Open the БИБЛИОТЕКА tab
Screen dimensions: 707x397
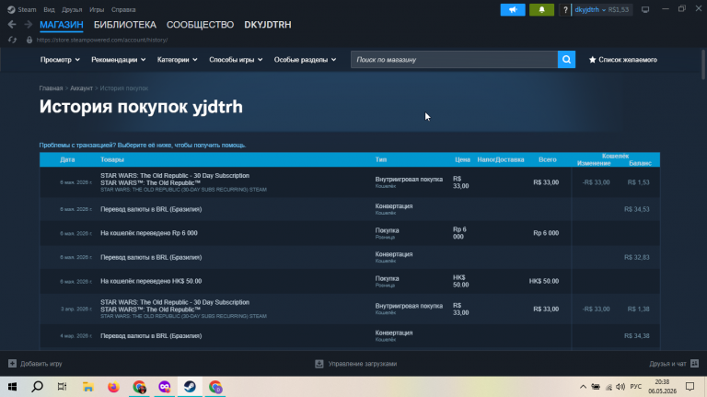(x=125, y=25)
